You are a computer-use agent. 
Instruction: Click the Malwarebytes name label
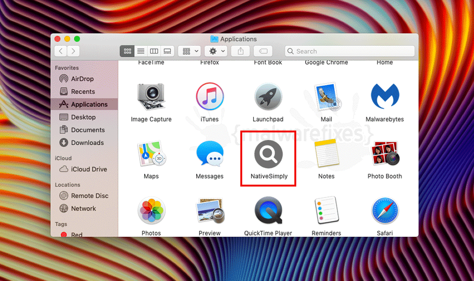click(385, 119)
